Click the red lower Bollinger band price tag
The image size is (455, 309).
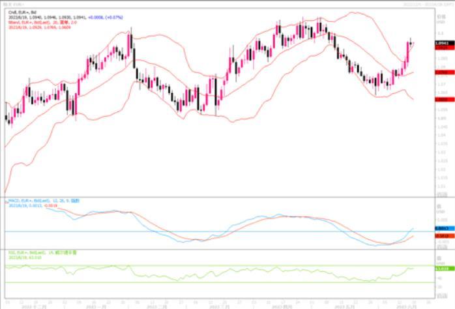[441, 100]
